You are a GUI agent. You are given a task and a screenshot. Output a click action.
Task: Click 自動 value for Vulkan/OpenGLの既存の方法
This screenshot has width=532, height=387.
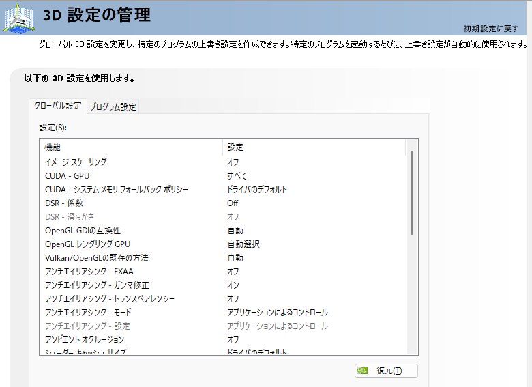pyautogui.click(x=235, y=258)
